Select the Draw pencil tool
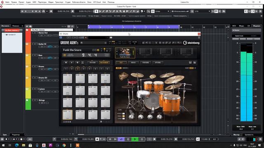 (103, 11)
